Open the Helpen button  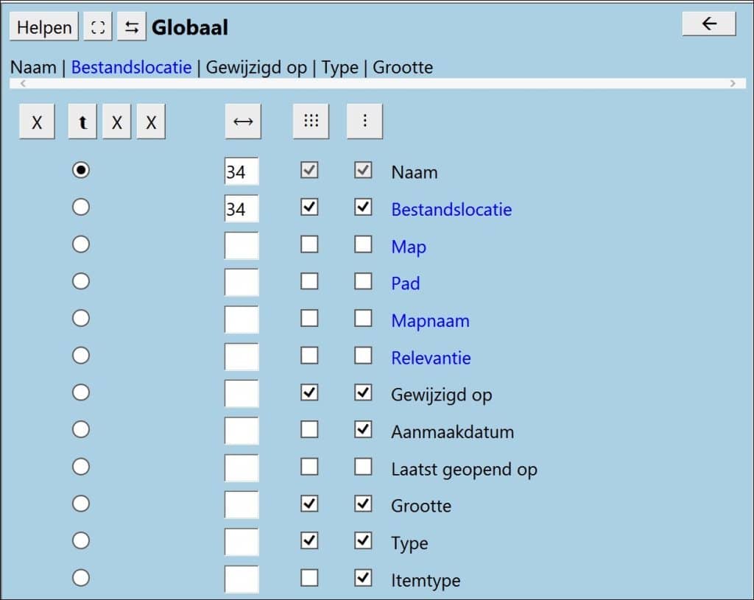44,27
